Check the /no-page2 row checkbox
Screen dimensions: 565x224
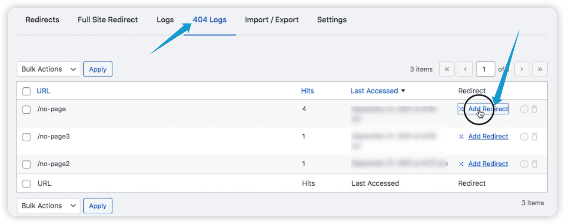(27, 165)
